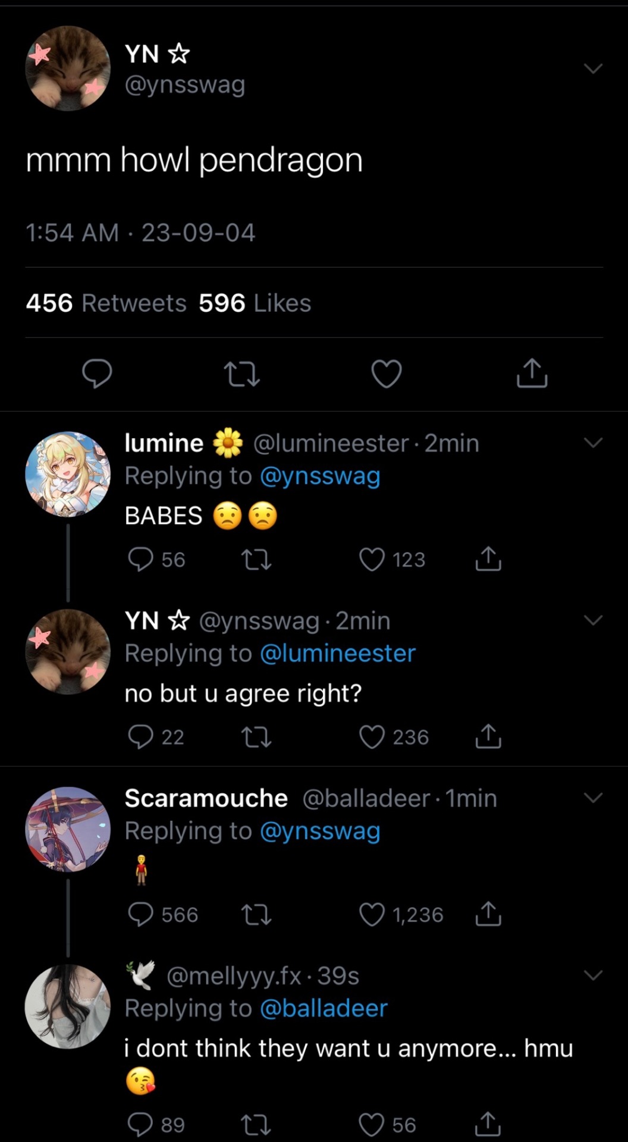The height and width of the screenshot is (1142, 628).
Task: Retweet lumine's 'BABES' reply
Action: click(x=257, y=560)
